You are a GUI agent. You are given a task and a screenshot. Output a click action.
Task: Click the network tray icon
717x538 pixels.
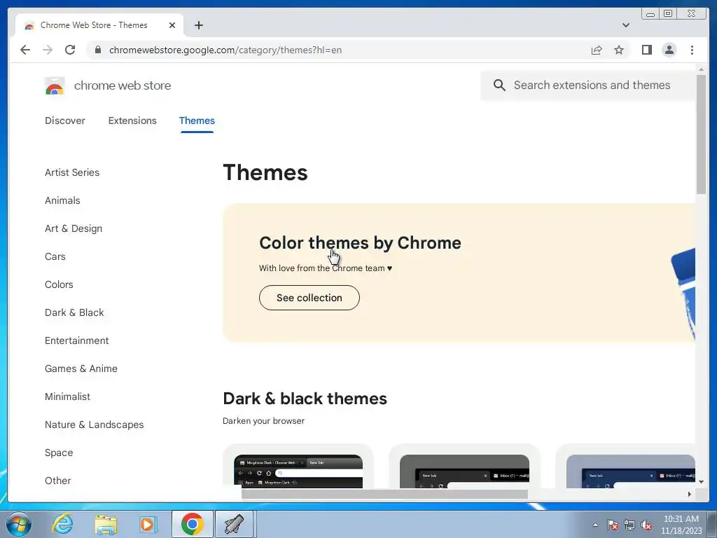(x=629, y=525)
